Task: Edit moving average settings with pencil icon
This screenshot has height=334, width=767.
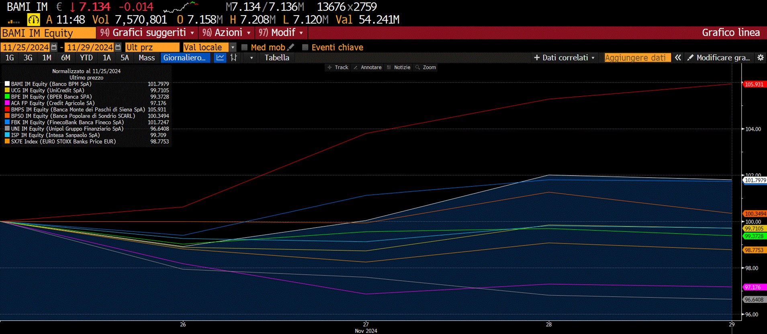Action: click(x=291, y=47)
